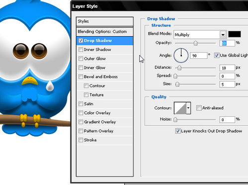Expand the Contour picker arrow

pyautogui.click(x=188, y=108)
